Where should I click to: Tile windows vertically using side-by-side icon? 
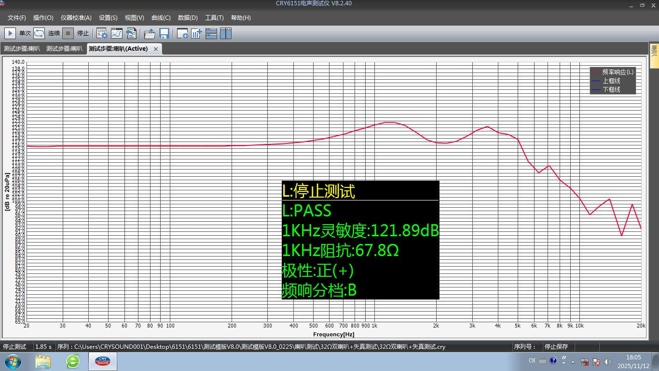pyautogui.click(x=226, y=33)
